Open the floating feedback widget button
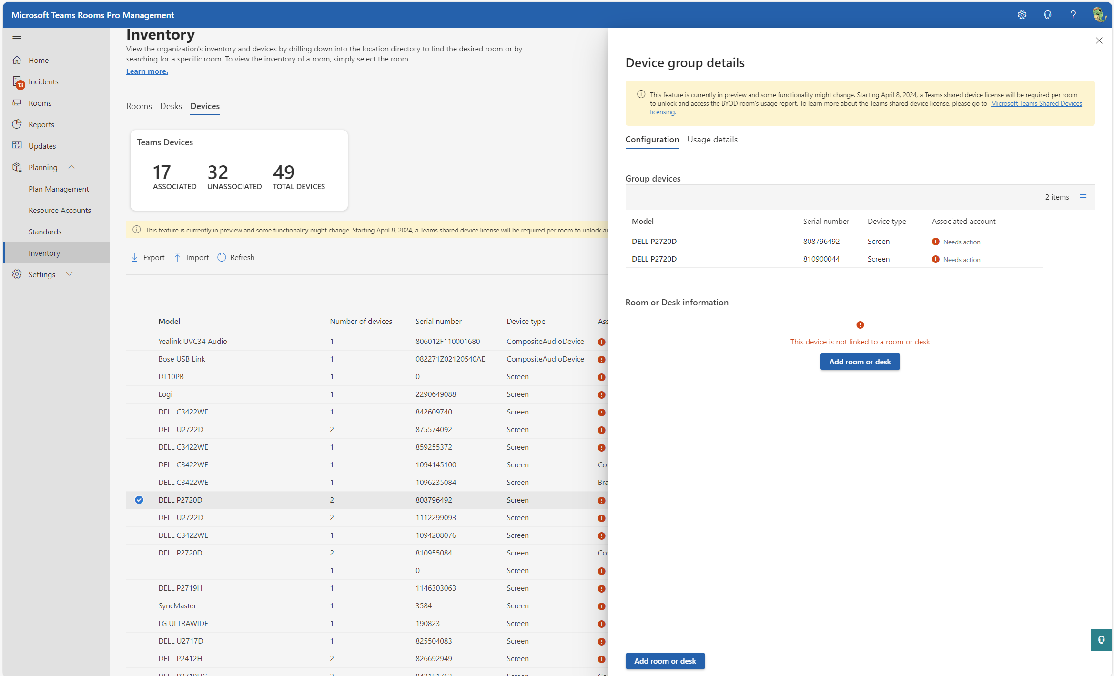The image size is (1114, 676). [x=1101, y=640]
